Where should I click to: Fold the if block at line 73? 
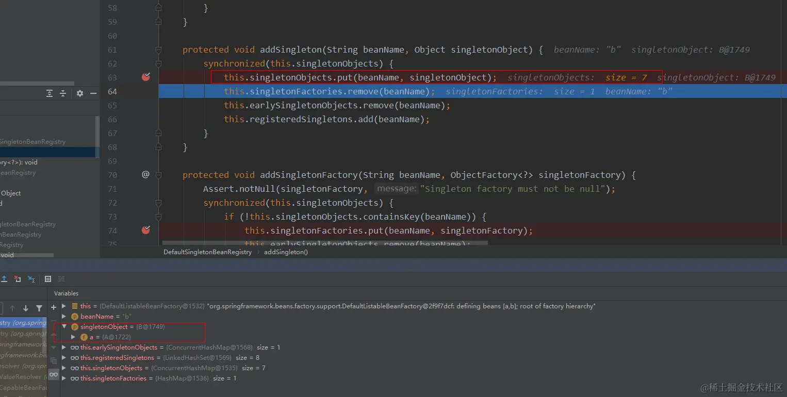(x=159, y=217)
